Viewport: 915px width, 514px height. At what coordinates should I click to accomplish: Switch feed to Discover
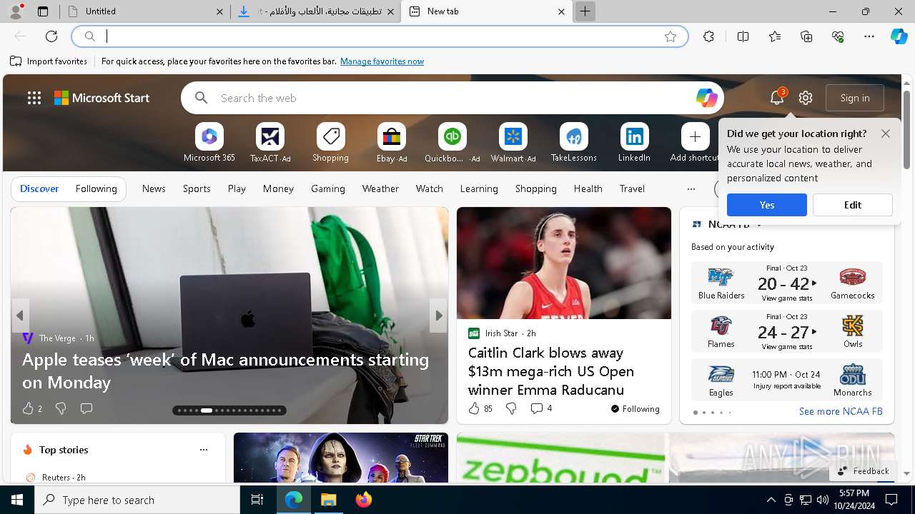coord(39,188)
